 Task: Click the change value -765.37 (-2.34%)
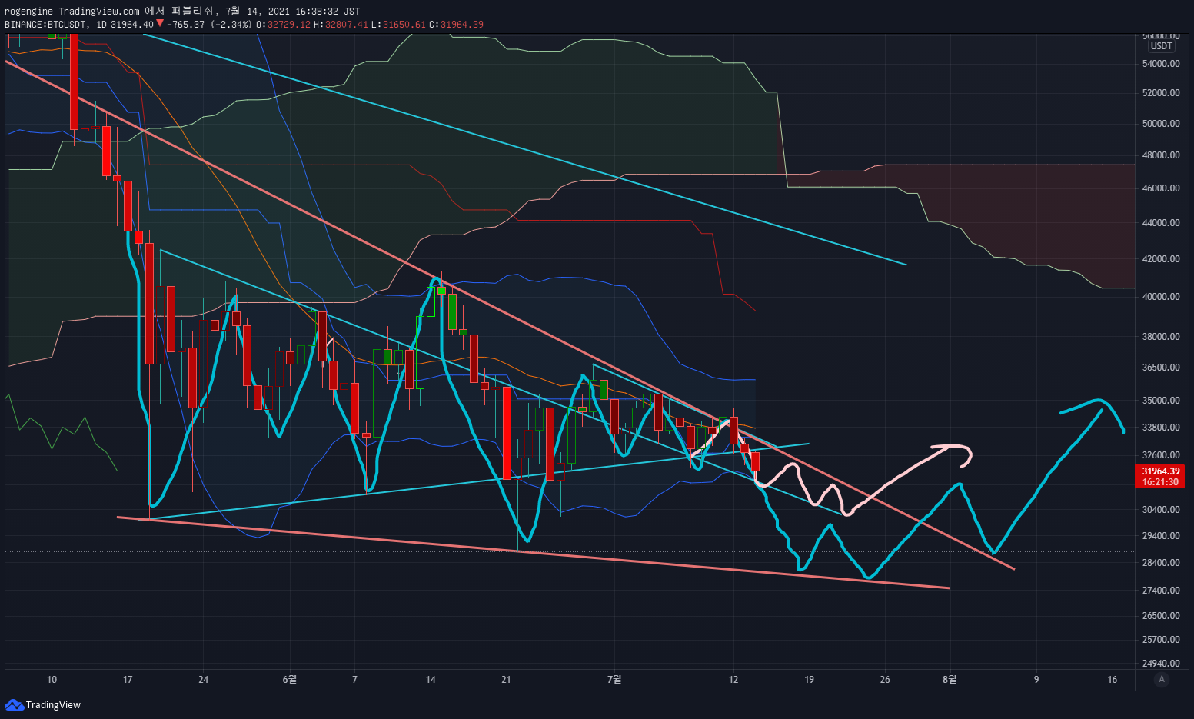point(209,25)
